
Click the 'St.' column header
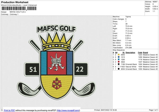[x=123, y=53]
